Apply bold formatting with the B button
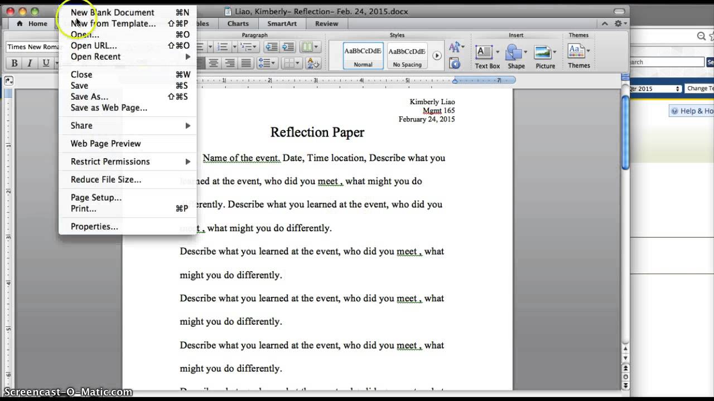The width and height of the screenshot is (714, 401). 15,63
